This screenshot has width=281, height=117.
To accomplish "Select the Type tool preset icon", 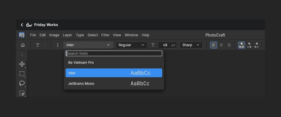I will click(x=38, y=45).
